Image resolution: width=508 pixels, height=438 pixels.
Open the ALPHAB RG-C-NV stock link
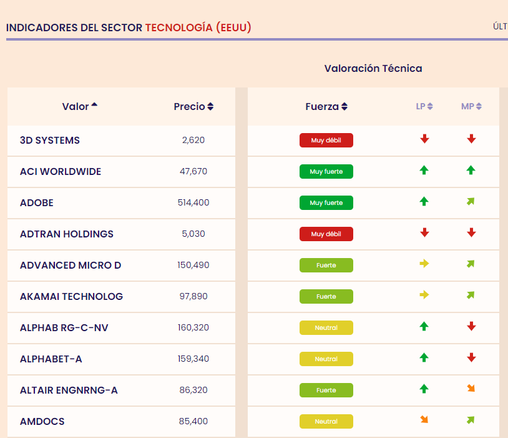[64, 327]
